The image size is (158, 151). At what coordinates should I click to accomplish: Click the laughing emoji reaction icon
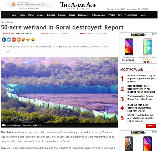(x=33, y=40)
